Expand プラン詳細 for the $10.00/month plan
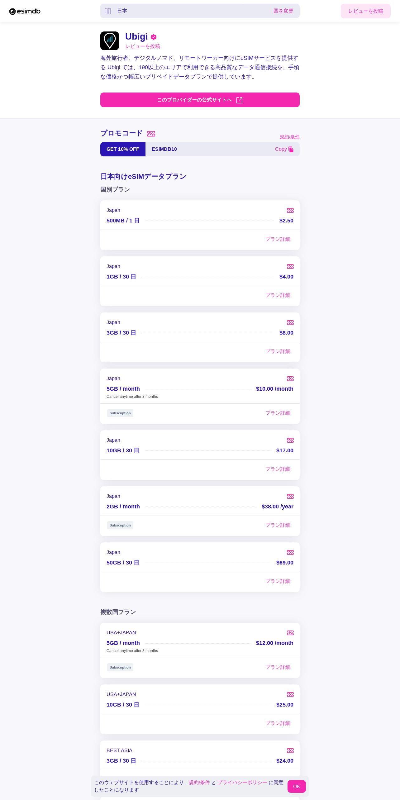The width and height of the screenshot is (400, 800). 278,413
